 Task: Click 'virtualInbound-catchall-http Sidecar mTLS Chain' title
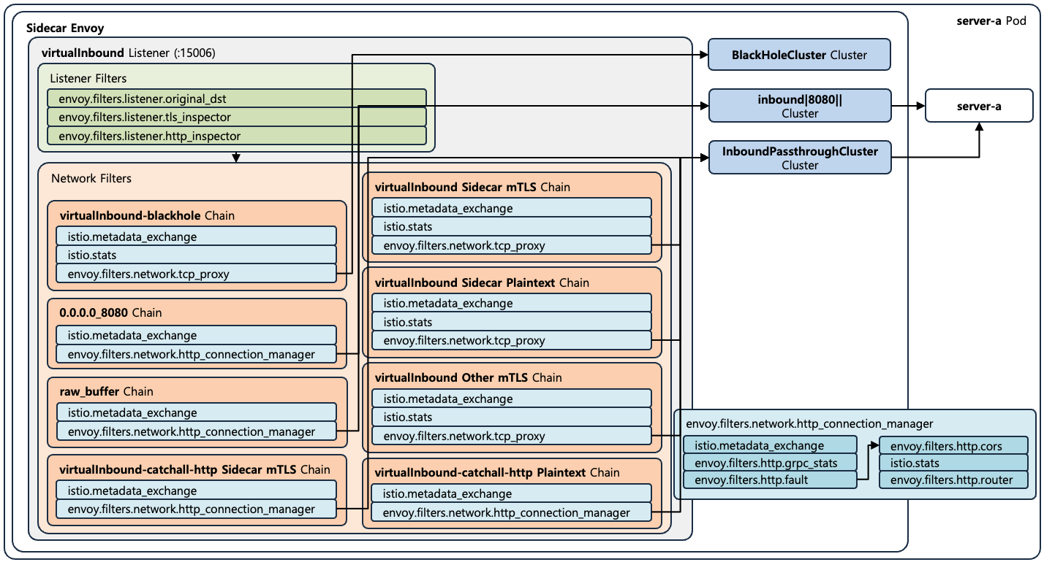pos(194,469)
